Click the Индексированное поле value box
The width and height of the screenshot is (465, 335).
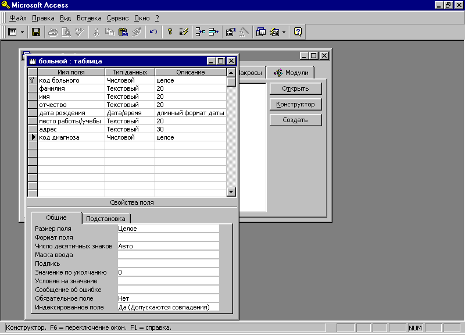click(168, 307)
